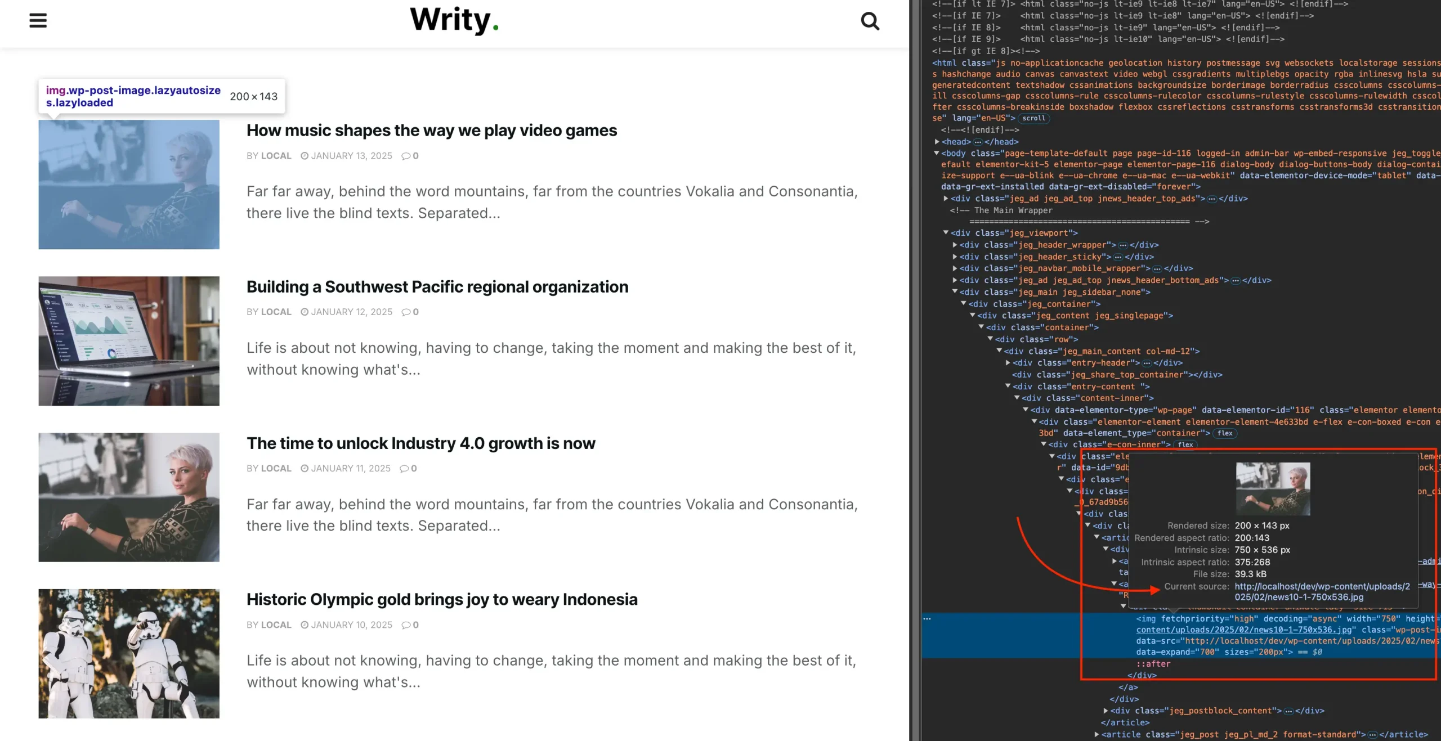Click the LOCAL author link on the January 12 post
The width and height of the screenshot is (1441, 741).
pyautogui.click(x=276, y=312)
